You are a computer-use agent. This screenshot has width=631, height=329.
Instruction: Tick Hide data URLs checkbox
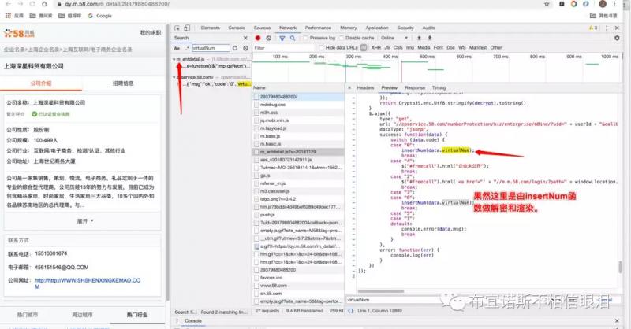(321, 48)
